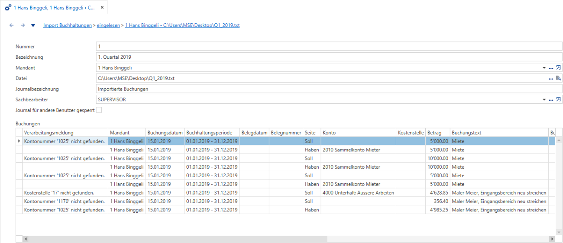Open the Mandant lookup ellipsis button

[551, 68]
